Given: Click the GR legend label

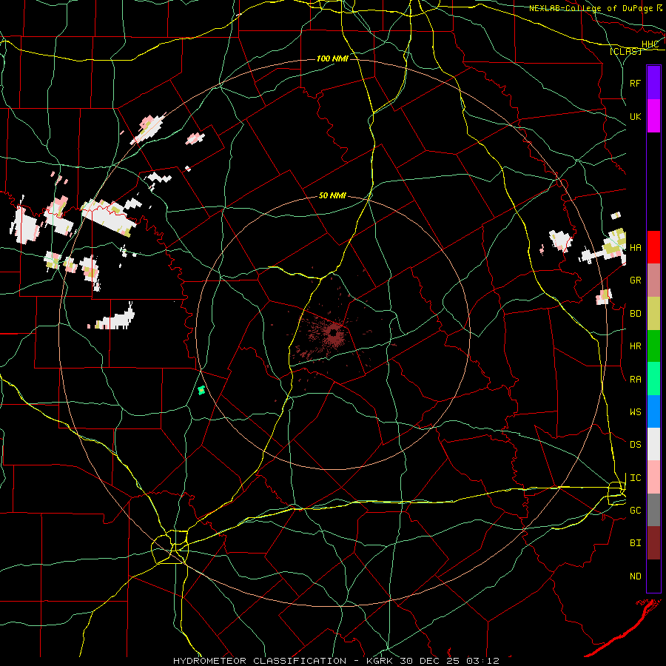Looking at the screenshot, I should tap(635, 280).
